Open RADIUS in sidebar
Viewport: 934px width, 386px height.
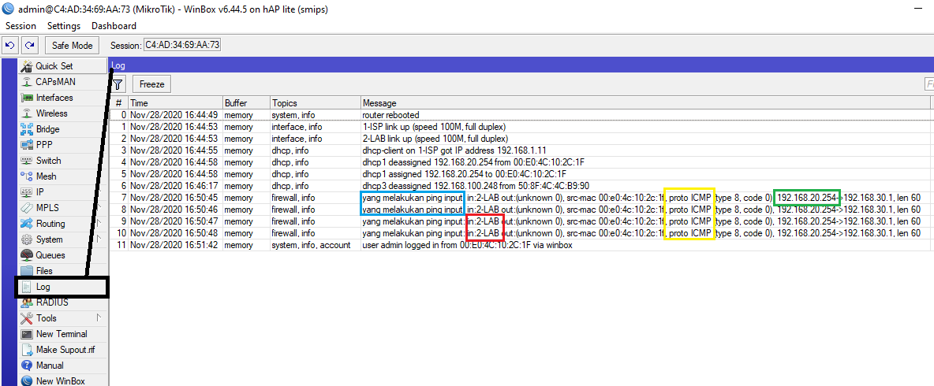pyautogui.click(x=63, y=302)
